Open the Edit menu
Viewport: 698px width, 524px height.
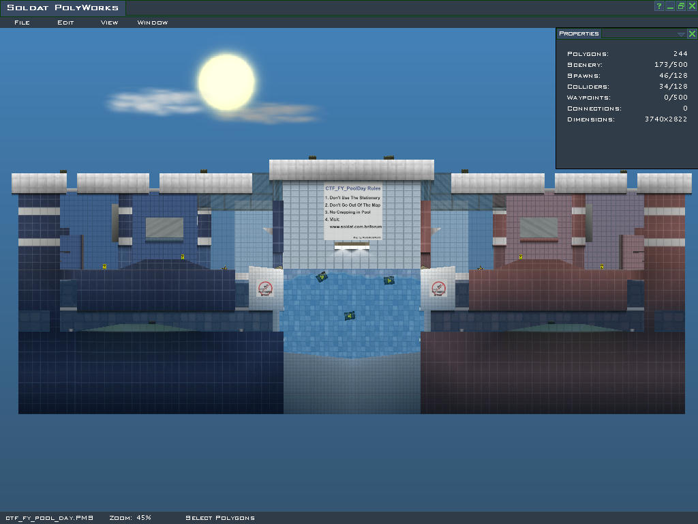(65, 23)
